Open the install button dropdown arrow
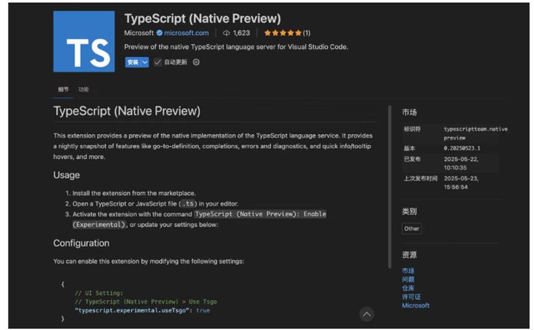Viewport: 534px width, 330px height. (145, 62)
